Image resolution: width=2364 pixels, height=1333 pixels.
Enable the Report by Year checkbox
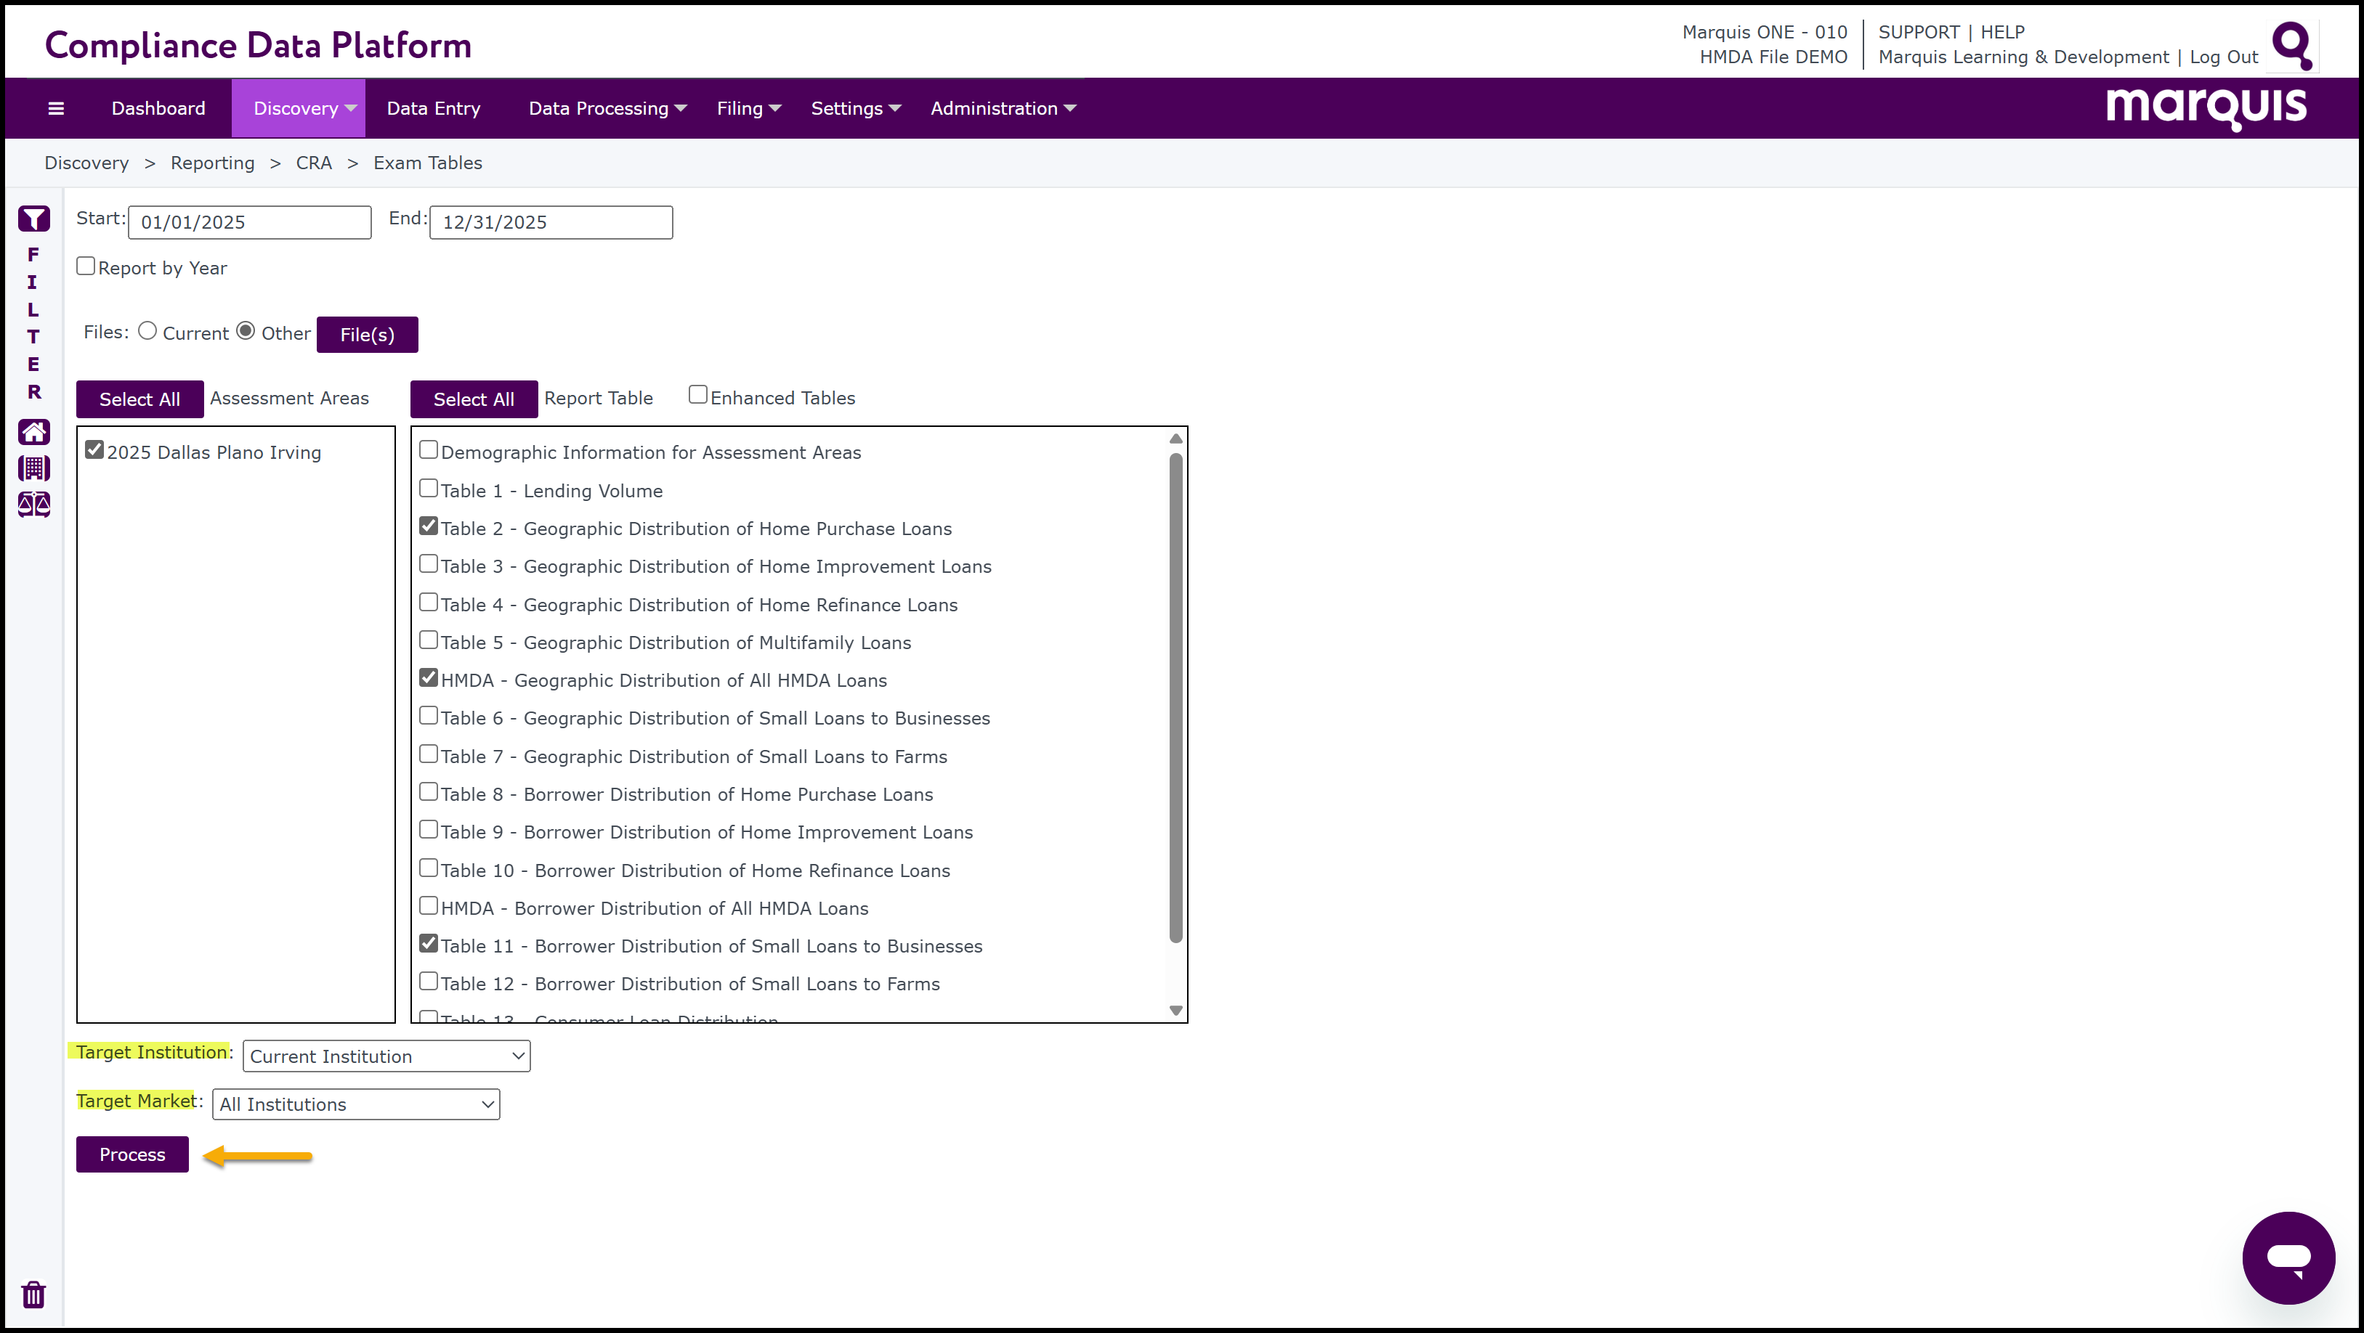coord(86,266)
